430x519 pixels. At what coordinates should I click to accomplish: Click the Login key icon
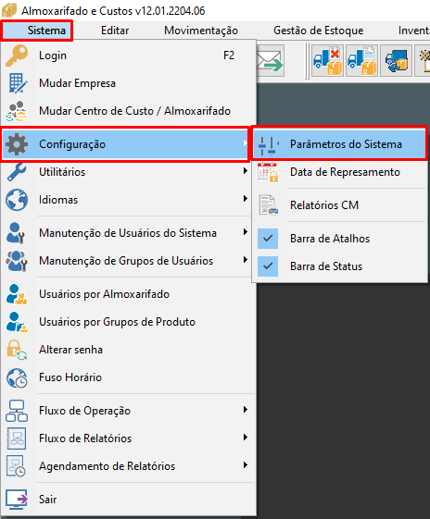click(17, 56)
